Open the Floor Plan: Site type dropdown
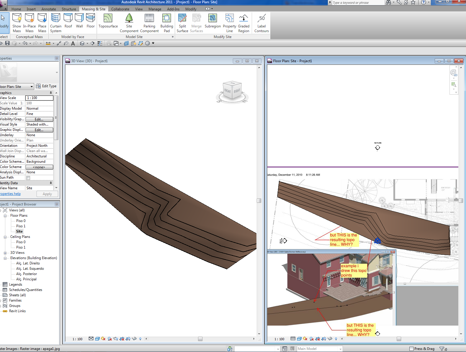The height and width of the screenshot is (352, 466). [31, 87]
